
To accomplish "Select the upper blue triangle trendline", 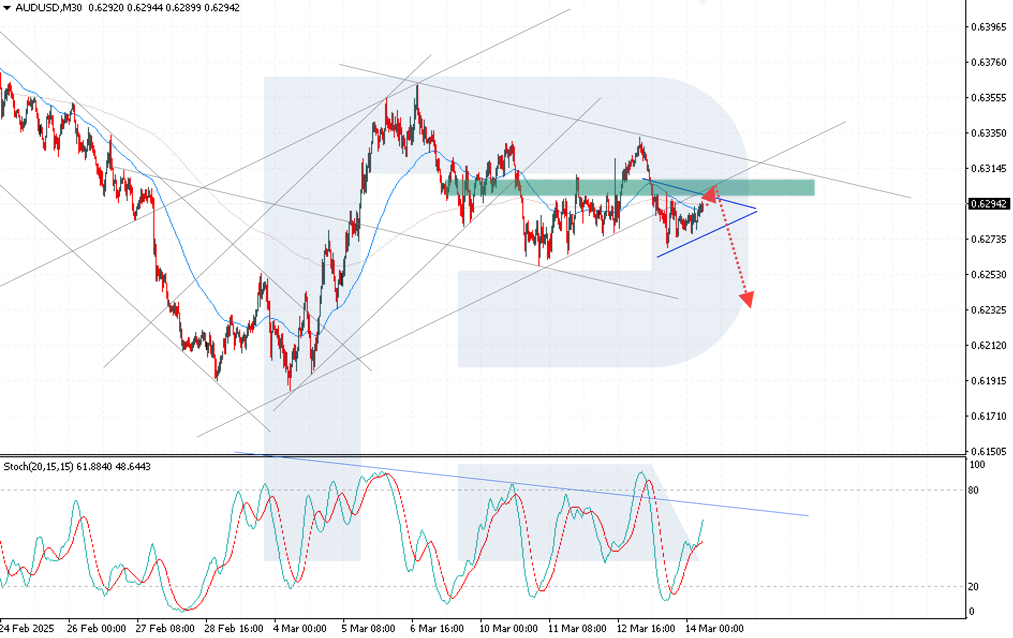I will pyautogui.click(x=699, y=194).
